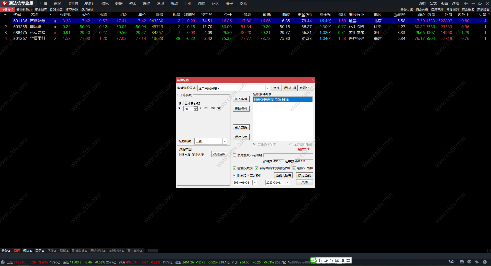The width and height of the screenshot is (491, 266).
Task: Open the 公式 menu
Action: 433,3
